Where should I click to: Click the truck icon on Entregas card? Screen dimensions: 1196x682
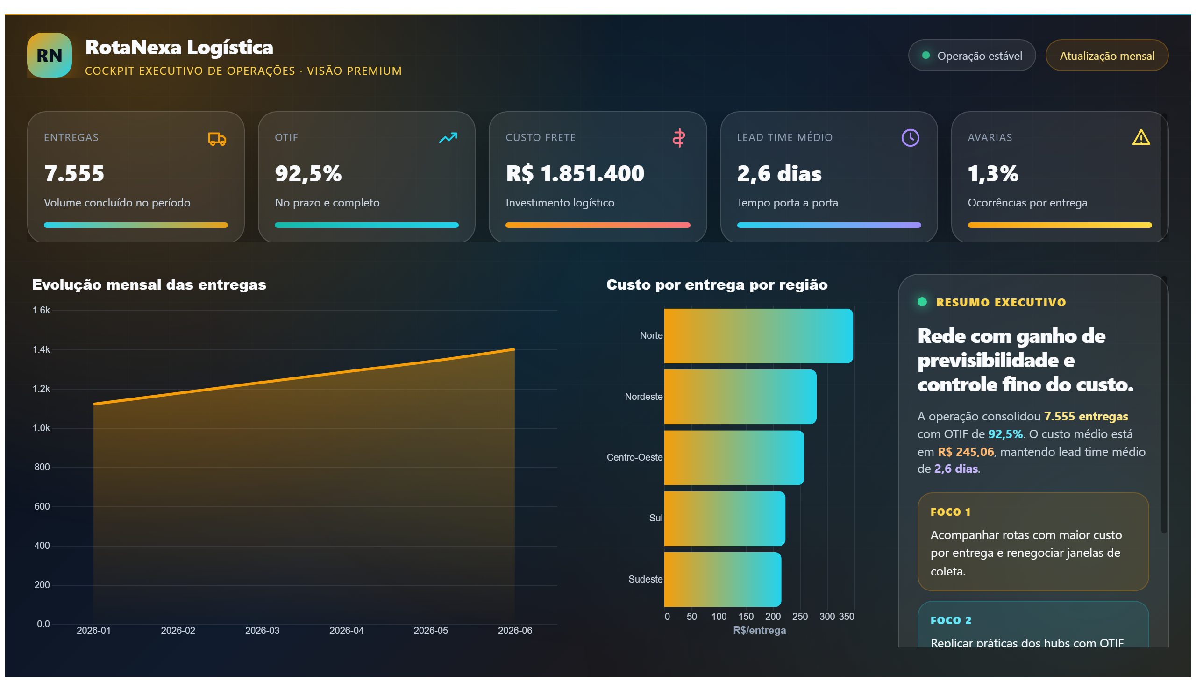(217, 139)
